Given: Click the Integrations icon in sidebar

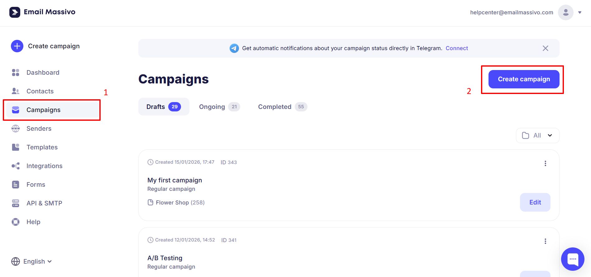Looking at the screenshot, I should (16, 166).
